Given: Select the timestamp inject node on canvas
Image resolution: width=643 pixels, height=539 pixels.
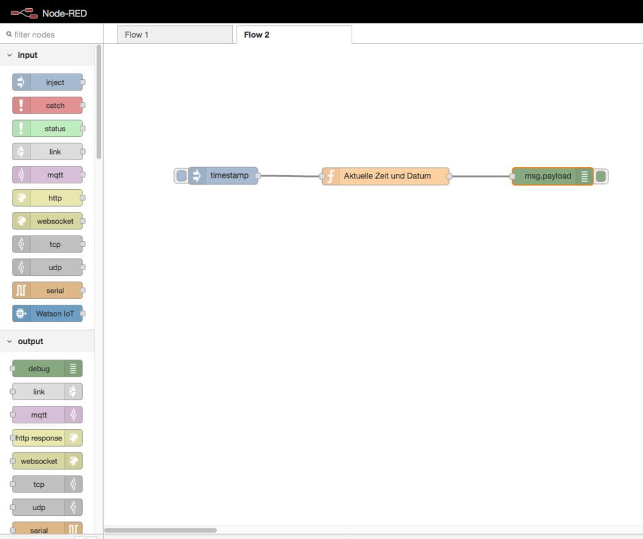Looking at the screenshot, I should (x=224, y=175).
